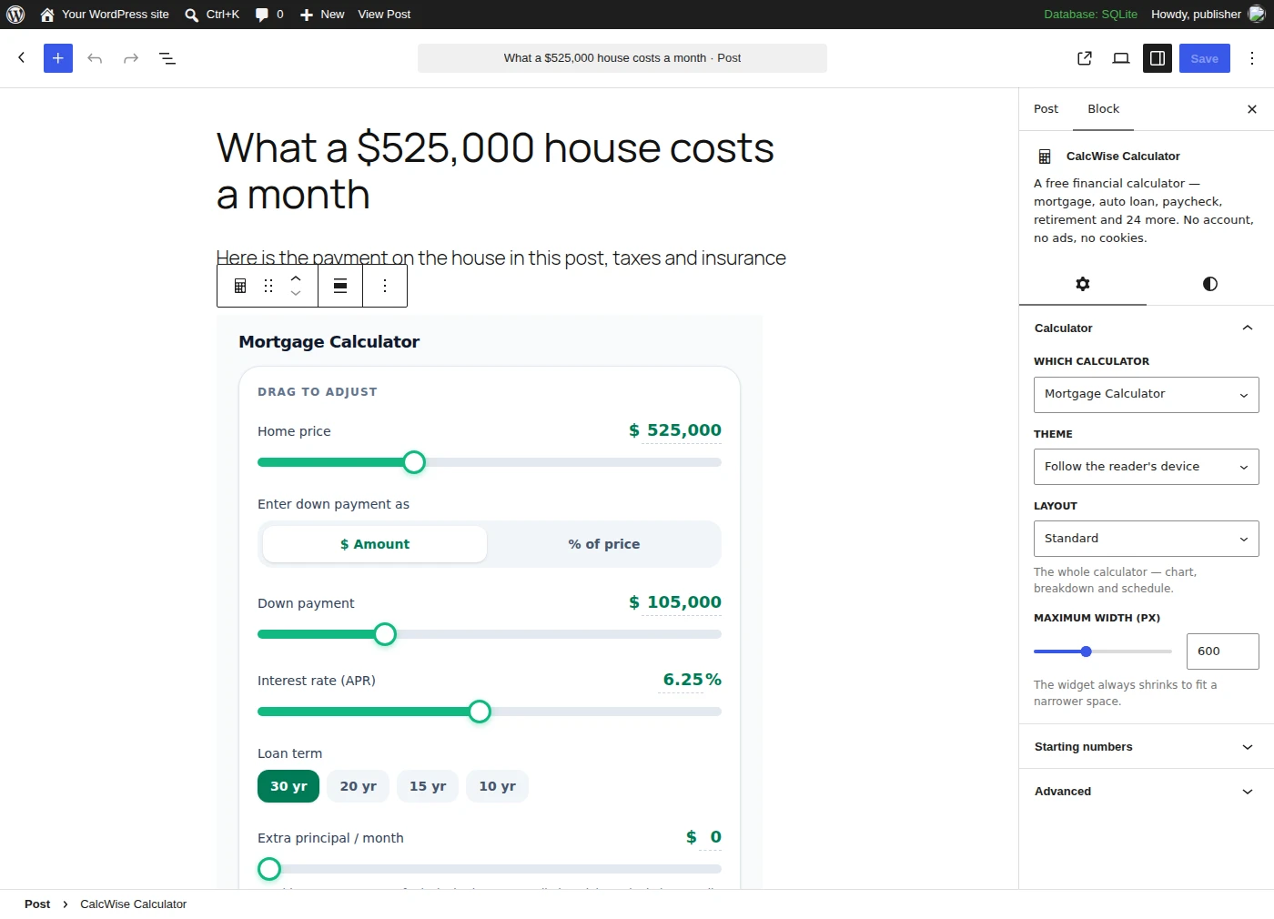Expand the Advanced panel
1274x919 pixels.
point(1147,792)
